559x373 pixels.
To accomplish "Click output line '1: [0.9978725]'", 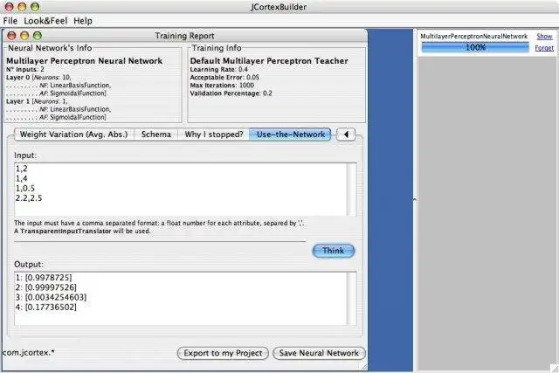I will (44, 278).
